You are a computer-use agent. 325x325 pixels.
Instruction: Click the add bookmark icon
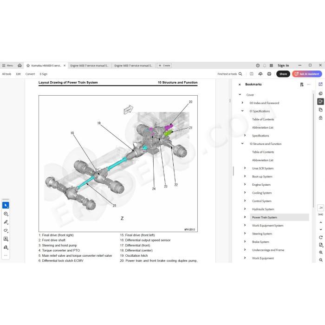[302, 84]
